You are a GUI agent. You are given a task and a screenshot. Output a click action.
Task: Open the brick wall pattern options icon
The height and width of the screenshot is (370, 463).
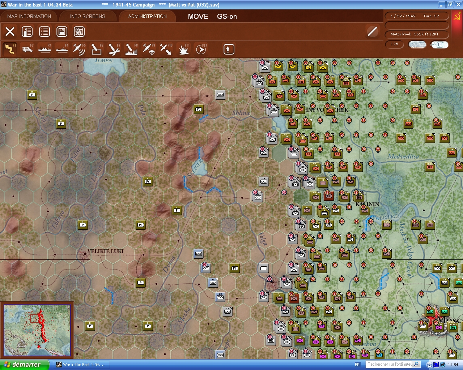[79, 31]
